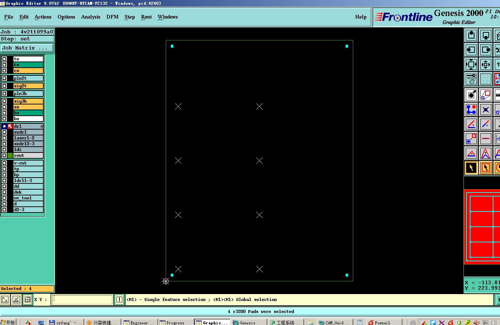Select the sig3b layer name

(x=28, y=101)
